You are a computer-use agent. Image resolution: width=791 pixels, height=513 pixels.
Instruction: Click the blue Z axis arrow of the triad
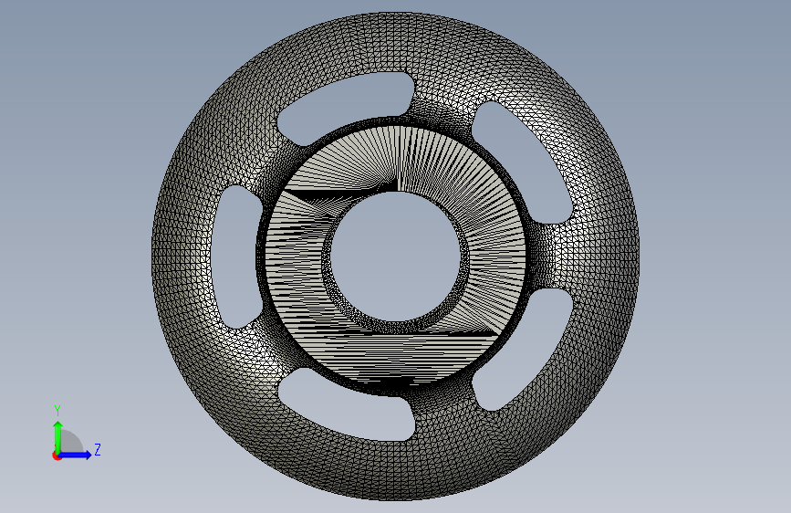coord(76,455)
